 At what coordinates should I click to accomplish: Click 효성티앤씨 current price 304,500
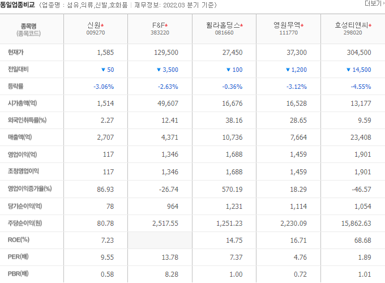coord(359,53)
